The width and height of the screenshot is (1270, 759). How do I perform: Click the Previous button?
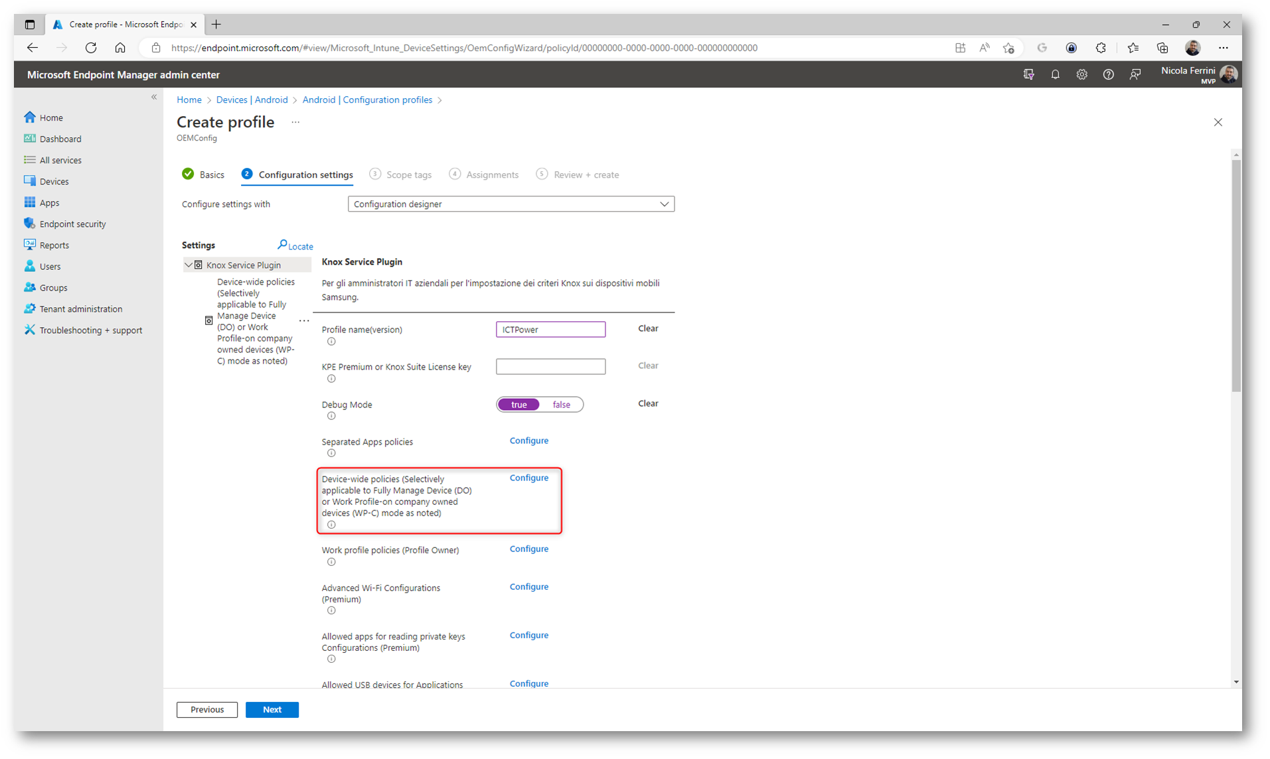[207, 709]
